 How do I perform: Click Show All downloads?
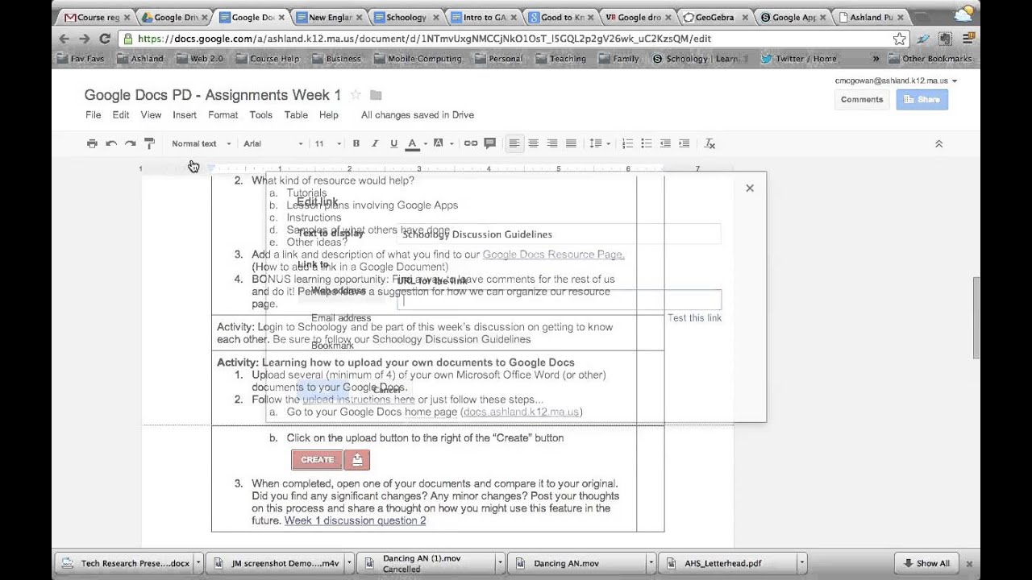pyautogui.click(x=926, y=563)
